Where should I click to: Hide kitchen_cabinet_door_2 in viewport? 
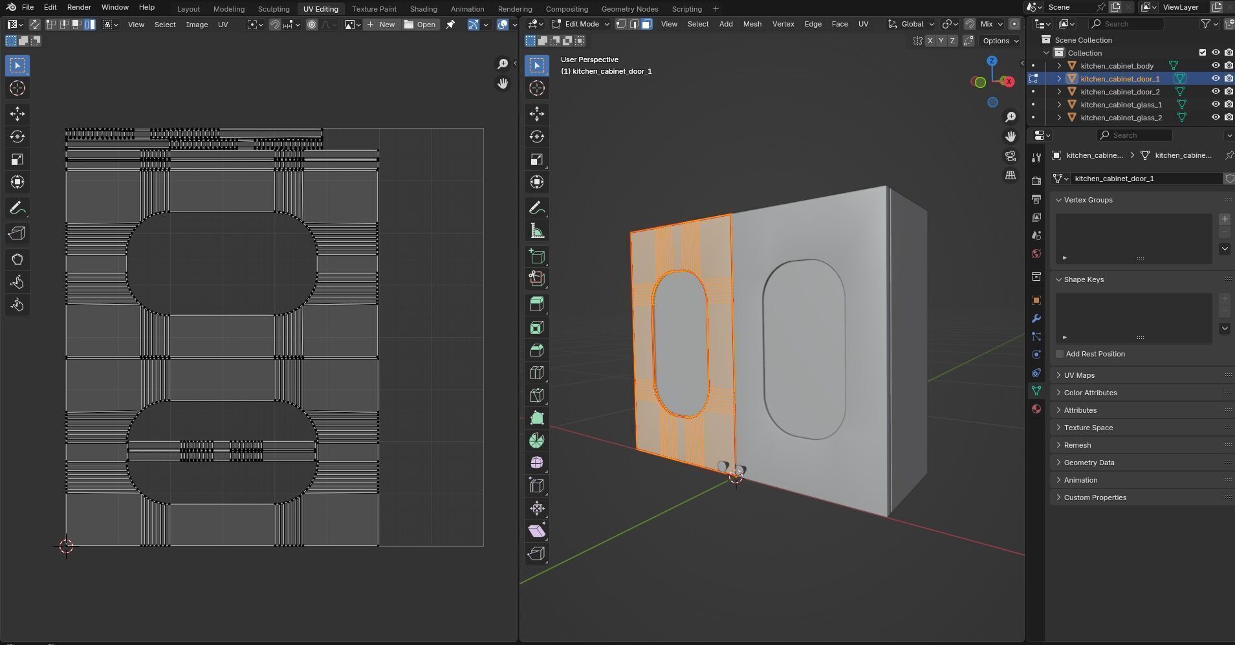click(x=1216, y=91)
